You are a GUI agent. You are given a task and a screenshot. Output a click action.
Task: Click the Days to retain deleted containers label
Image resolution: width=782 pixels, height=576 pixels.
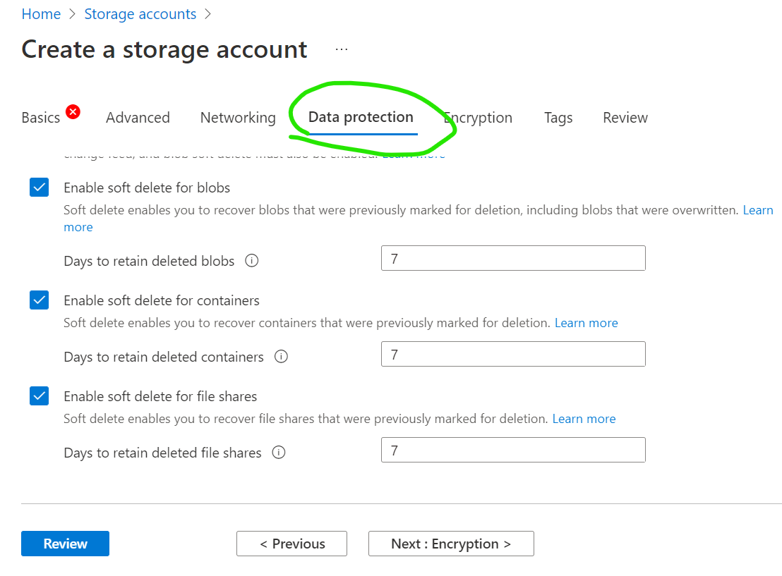(164, 357)
